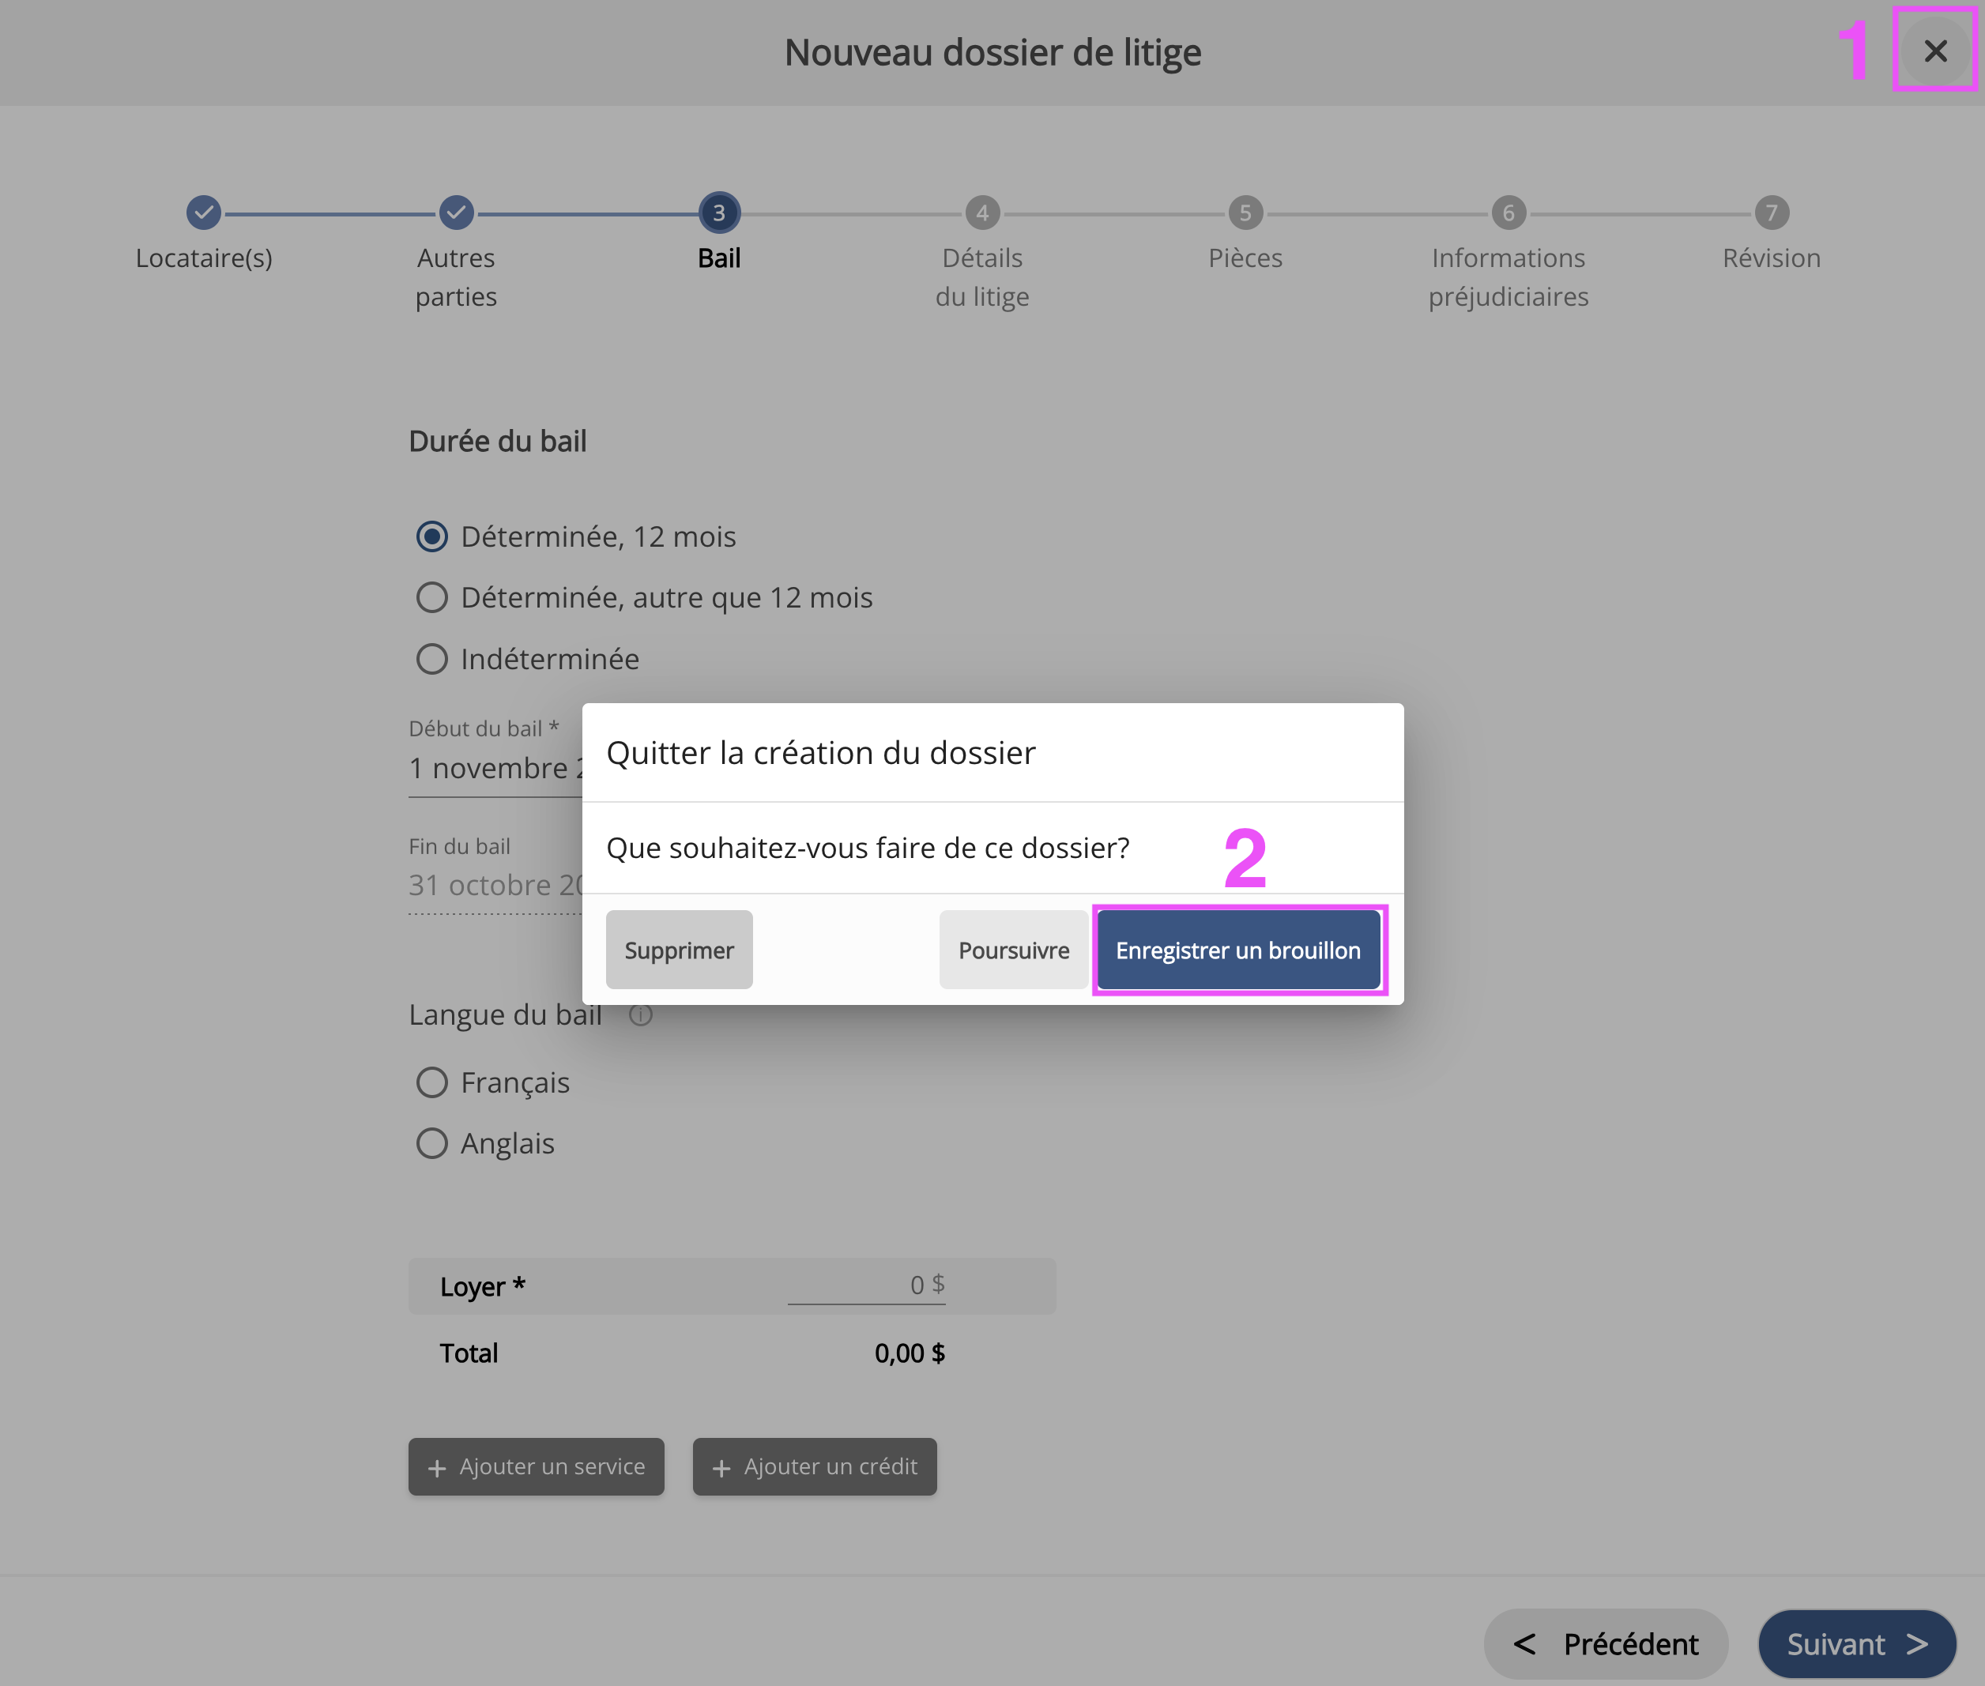The image size is (1985, 1686).
Task: Click the info icon beside Langue du bail
Action: pos(640,1015)
